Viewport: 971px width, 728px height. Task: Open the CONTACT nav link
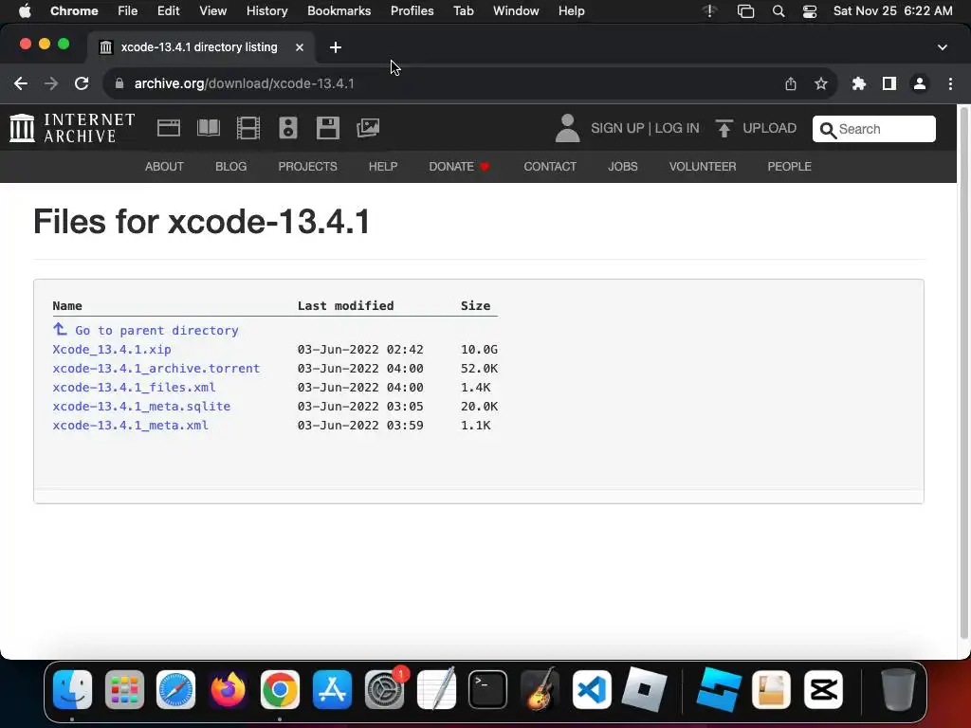[550, 167]
